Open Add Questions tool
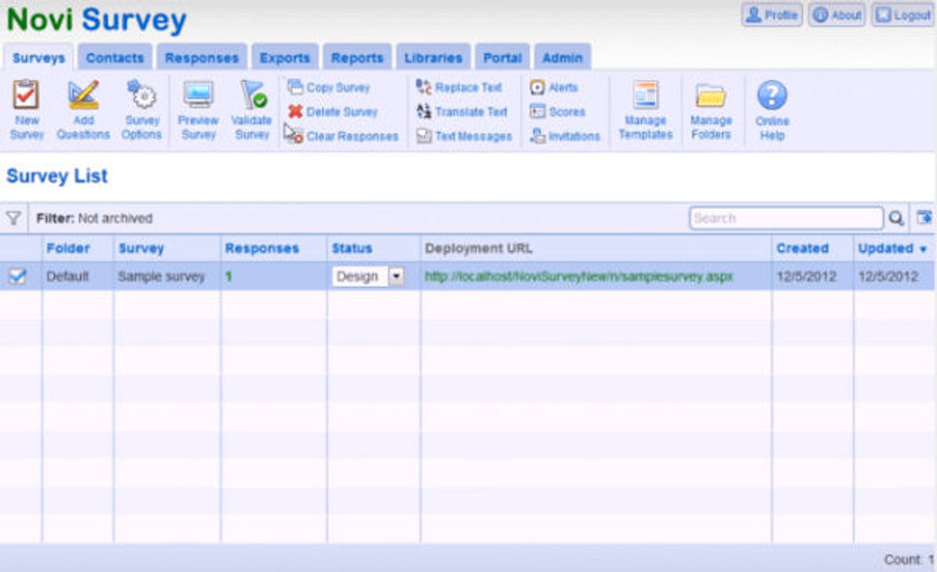The width and height of the screenshot is (937, 572). point(83,110)
